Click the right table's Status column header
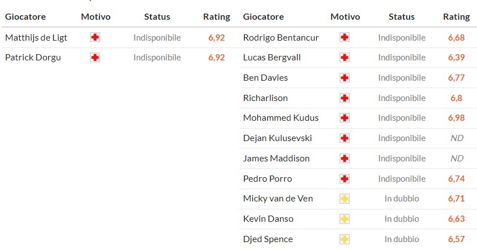 [x=402, y=17]
